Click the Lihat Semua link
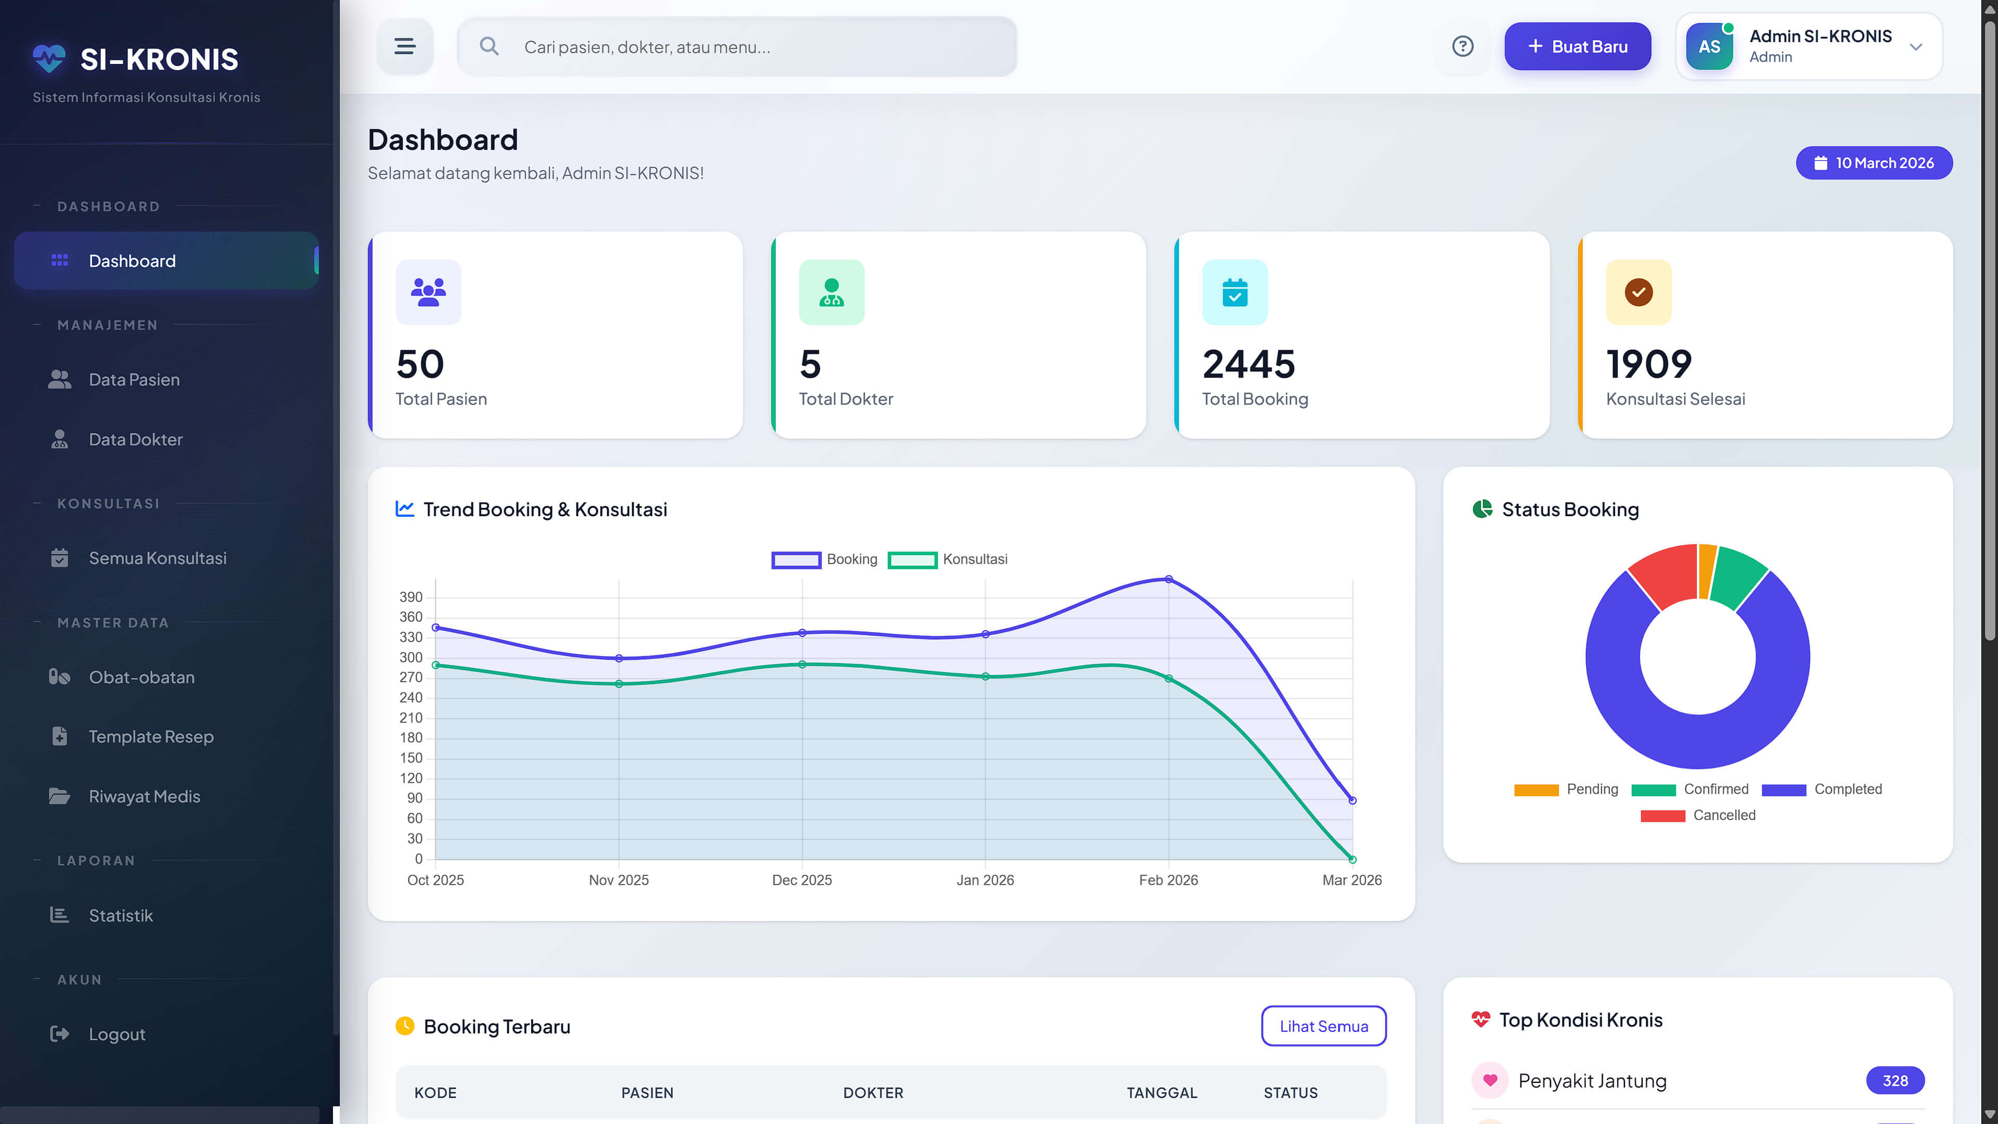Image resolution: width=1998 pixels, height=1124 pixels. click(1323, 1026)
